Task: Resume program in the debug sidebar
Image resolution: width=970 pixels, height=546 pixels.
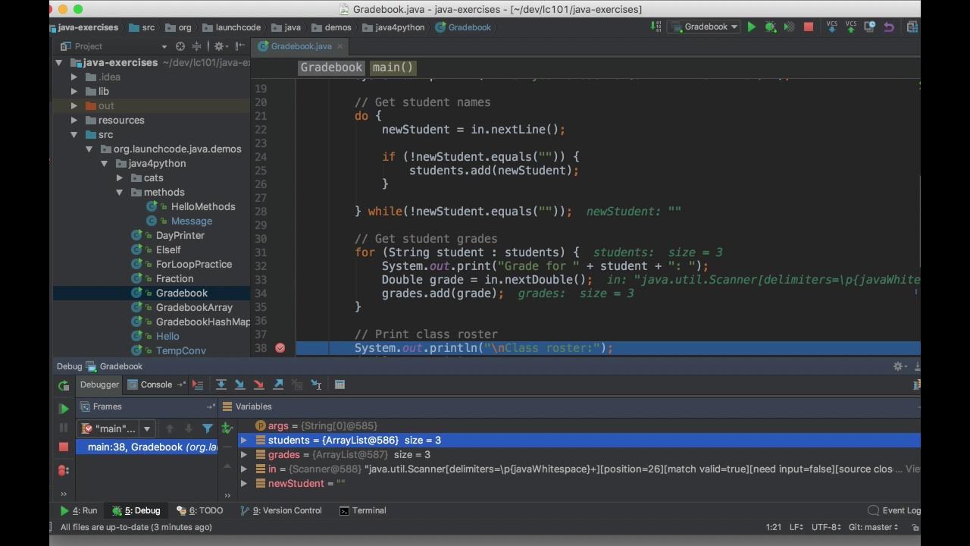Action: point(64,409)
